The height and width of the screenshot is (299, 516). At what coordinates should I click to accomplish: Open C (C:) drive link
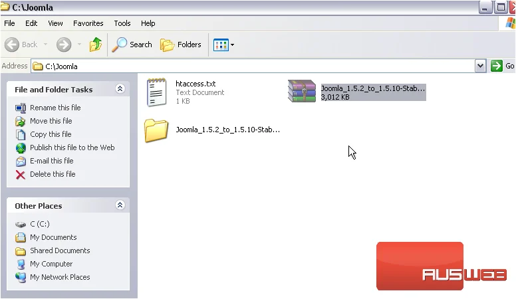(40, 224)
